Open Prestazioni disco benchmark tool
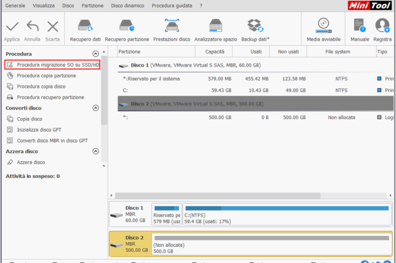 171,27
